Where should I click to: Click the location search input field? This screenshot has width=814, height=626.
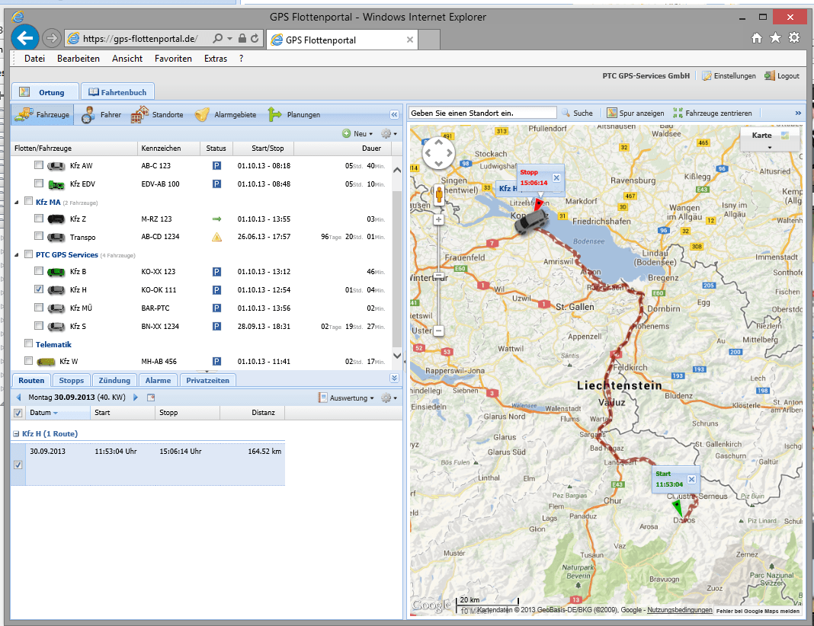[x=482, y=113]
